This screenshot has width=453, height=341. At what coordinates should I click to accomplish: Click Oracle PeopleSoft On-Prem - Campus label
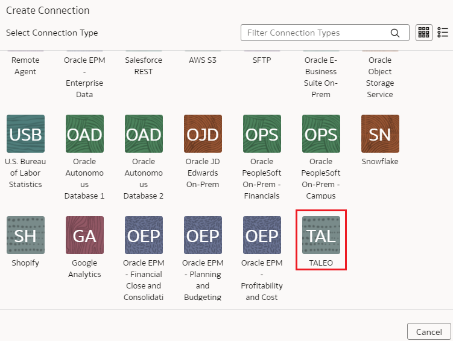click(x=321, y=179)
